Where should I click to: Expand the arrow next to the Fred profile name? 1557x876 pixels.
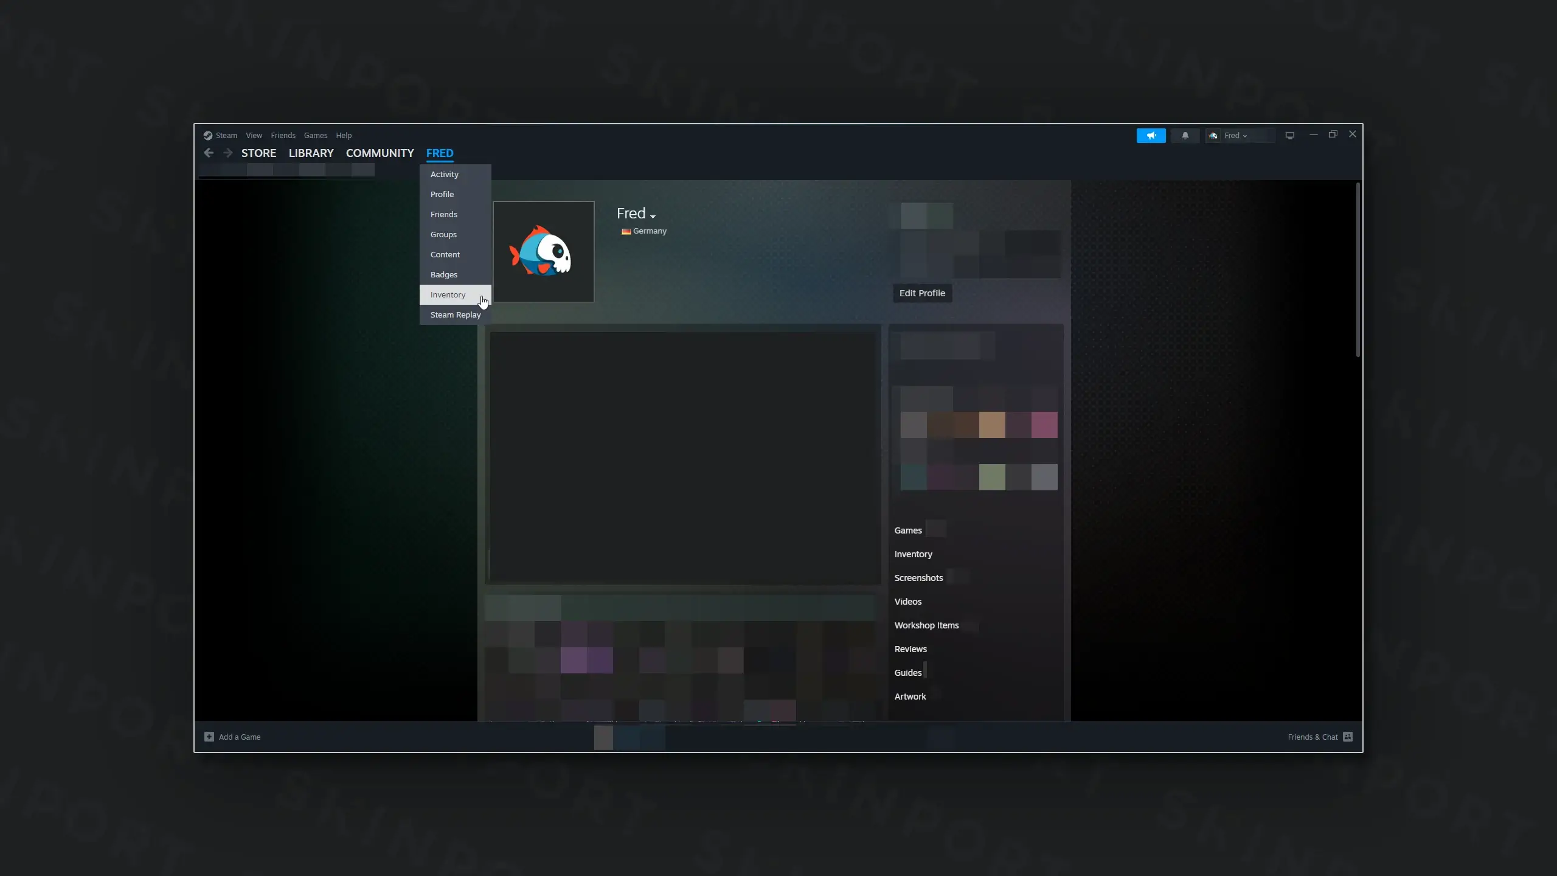click(x=653, y=217)
